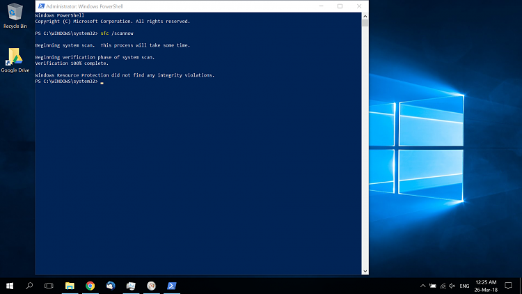
Task: Click the 'Administrator: Windows PowerShell' title text
Action: (x=84, y=6)
